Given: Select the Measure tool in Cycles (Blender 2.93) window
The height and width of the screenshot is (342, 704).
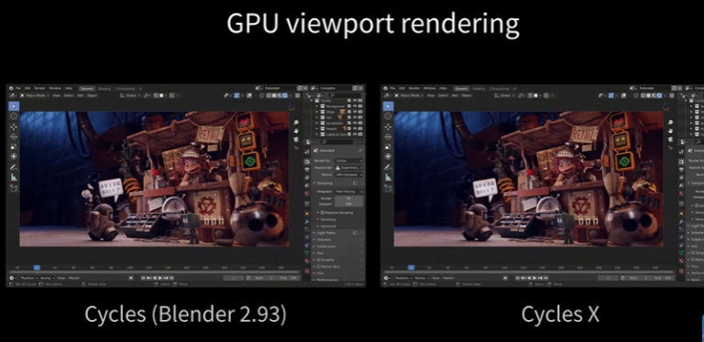Looking at the screenshot, I should click(x=14, y=178).
